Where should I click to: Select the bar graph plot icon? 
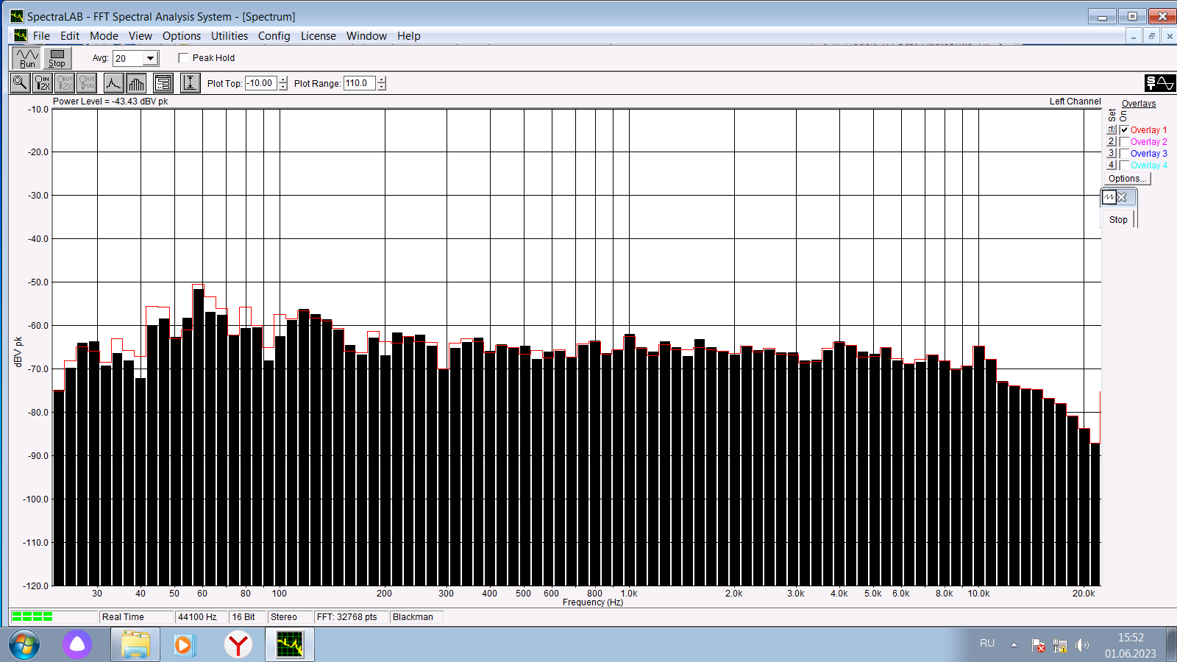click(x=136, y=83)
